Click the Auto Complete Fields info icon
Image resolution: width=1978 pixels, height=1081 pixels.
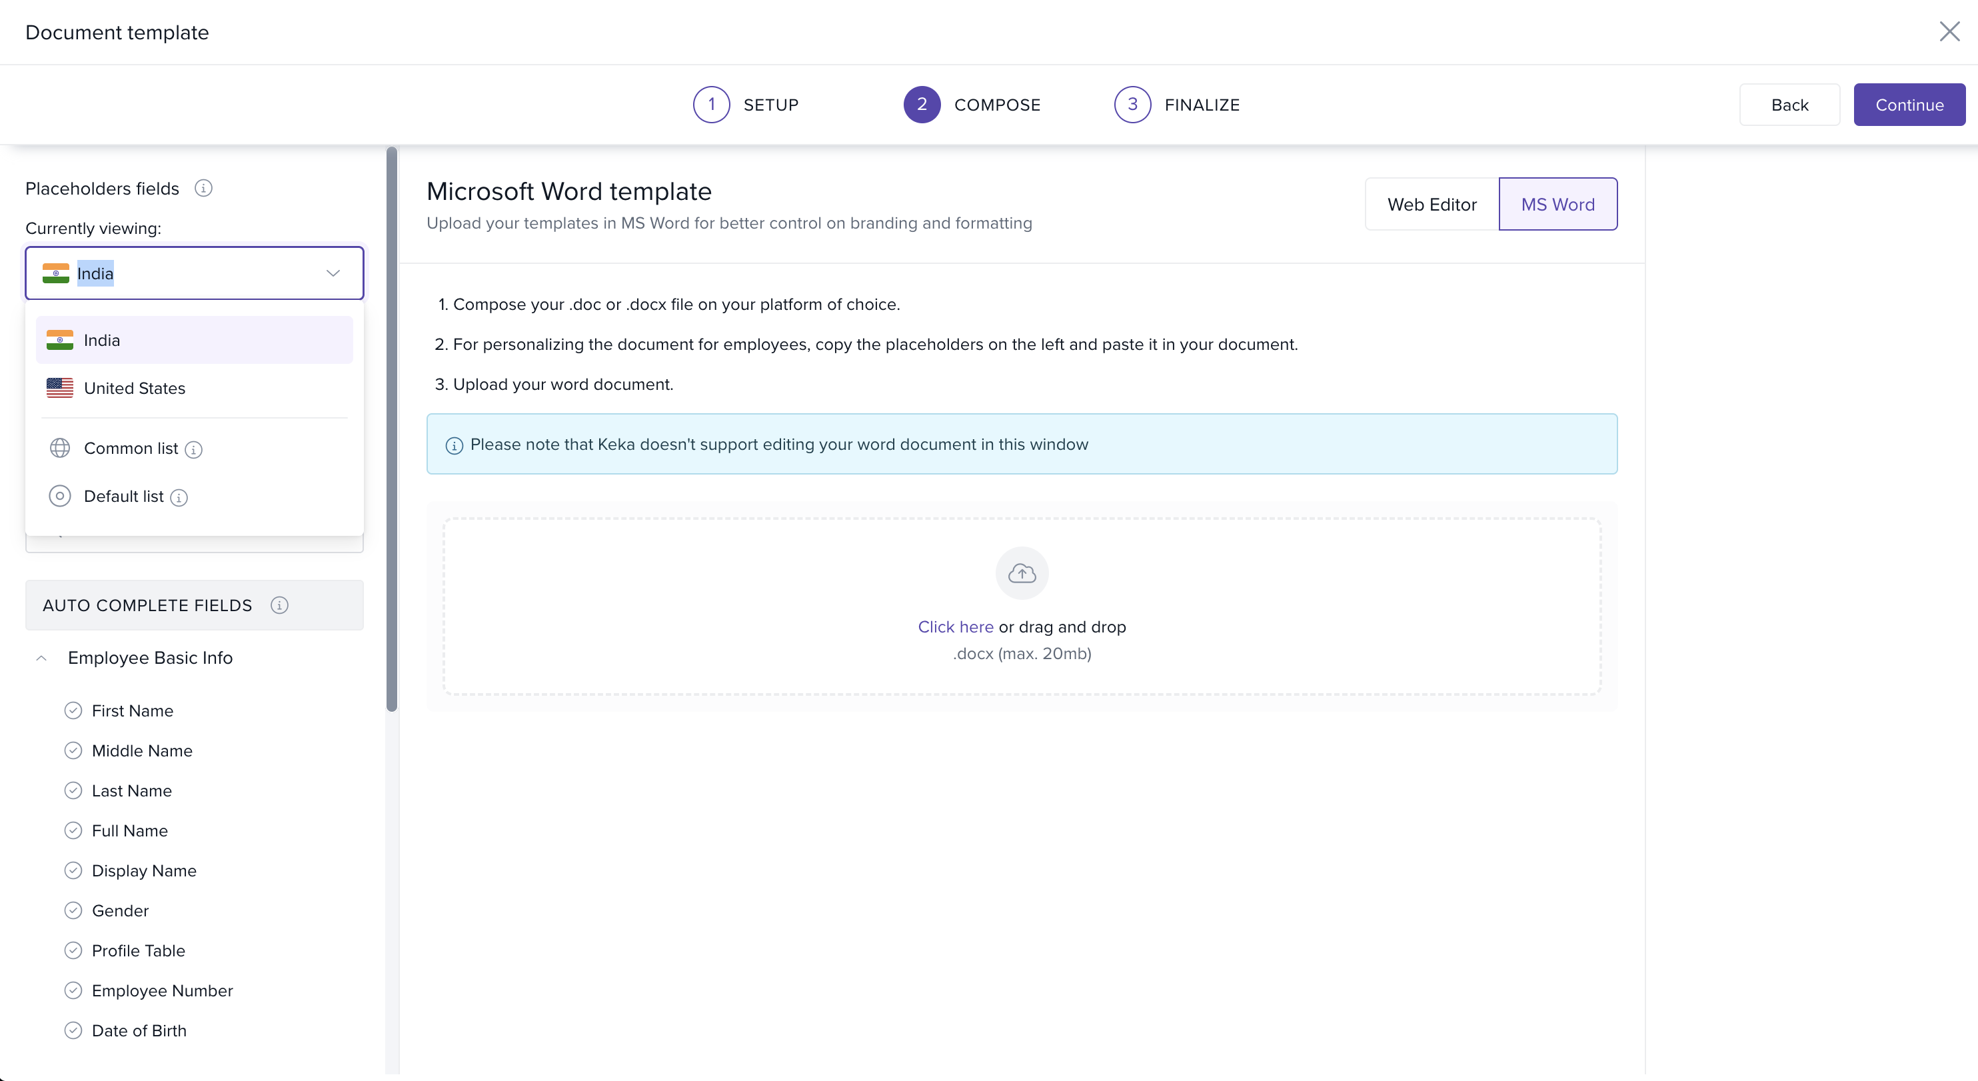[x=279, y=605]
